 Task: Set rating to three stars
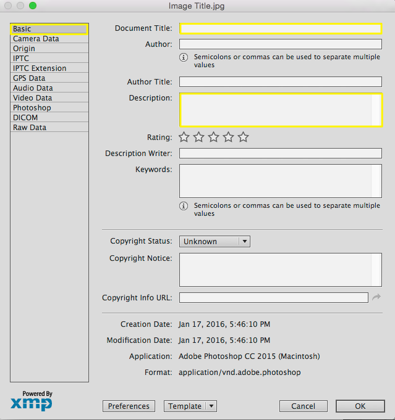coord(214,137)
